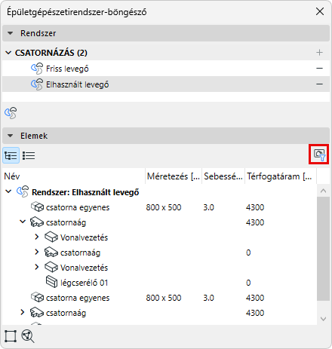
Task: Collapse the expanded csatornaág branch
Action: (23, 222)
